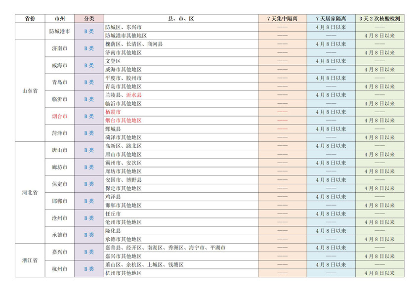The height and width of the screenshot is (297, 420).
Task: Select the 山东省 province cell
Action: (x=30, y=91)
